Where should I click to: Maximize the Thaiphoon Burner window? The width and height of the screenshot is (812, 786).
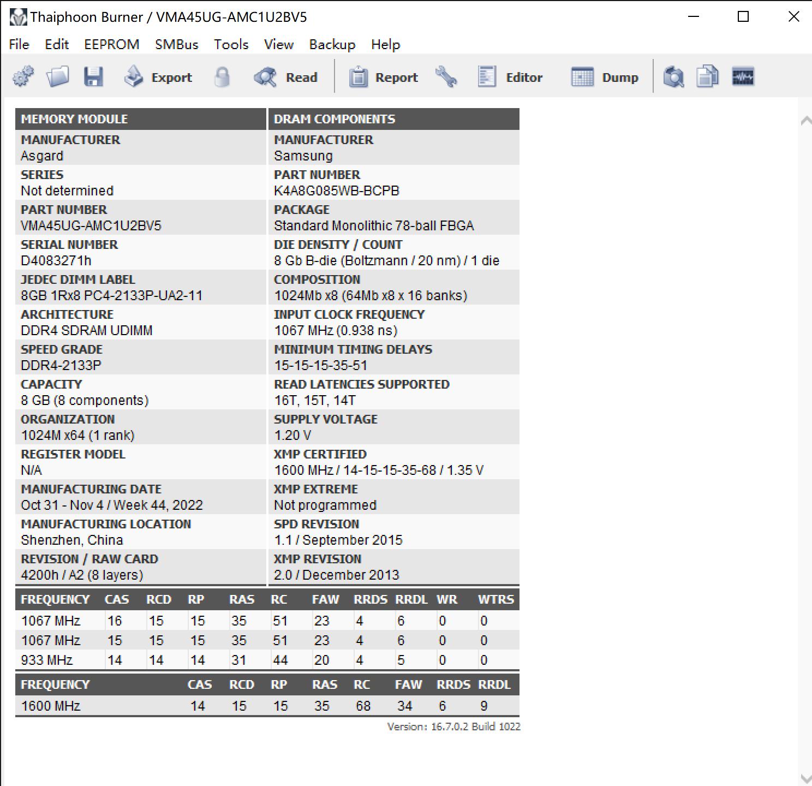(743, 16)
